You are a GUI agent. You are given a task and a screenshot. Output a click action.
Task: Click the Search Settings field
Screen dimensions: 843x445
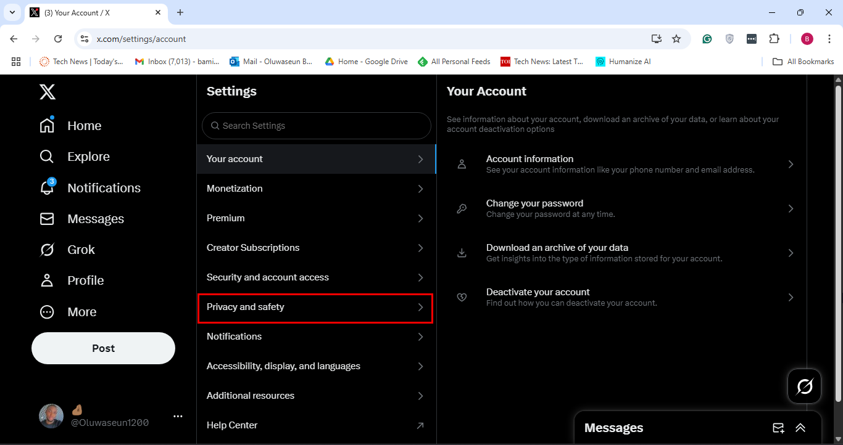(316, 126)
